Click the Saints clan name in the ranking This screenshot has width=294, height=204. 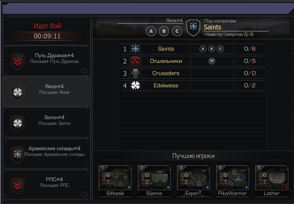pos(166,49)
